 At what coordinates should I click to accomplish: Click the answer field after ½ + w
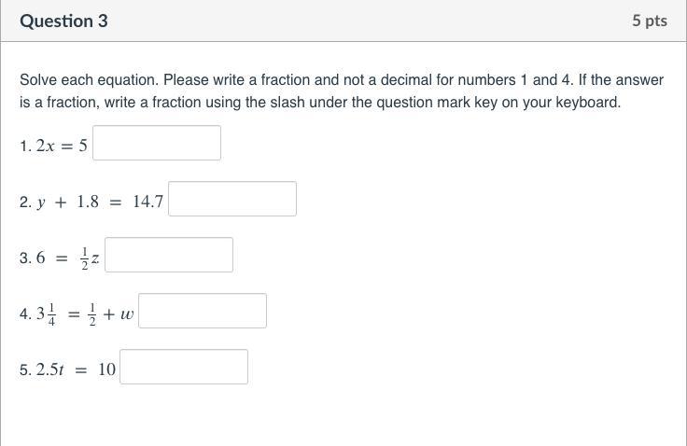click(x=203, y=311)
